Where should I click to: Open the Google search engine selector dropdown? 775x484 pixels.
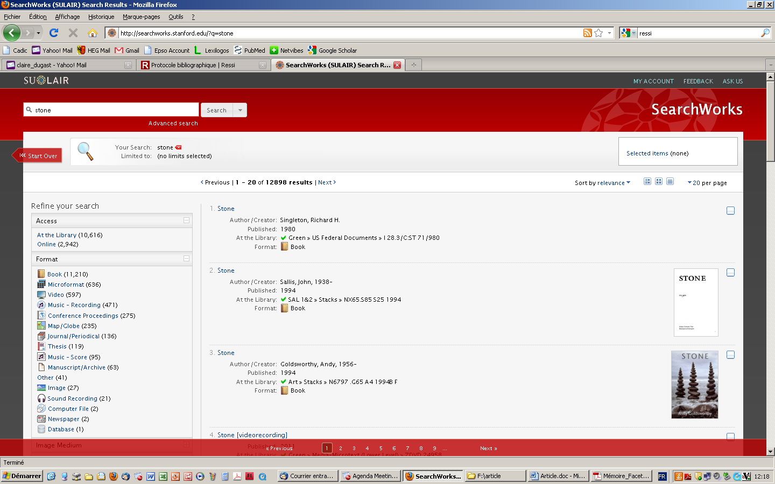click(x=628, y=33)
